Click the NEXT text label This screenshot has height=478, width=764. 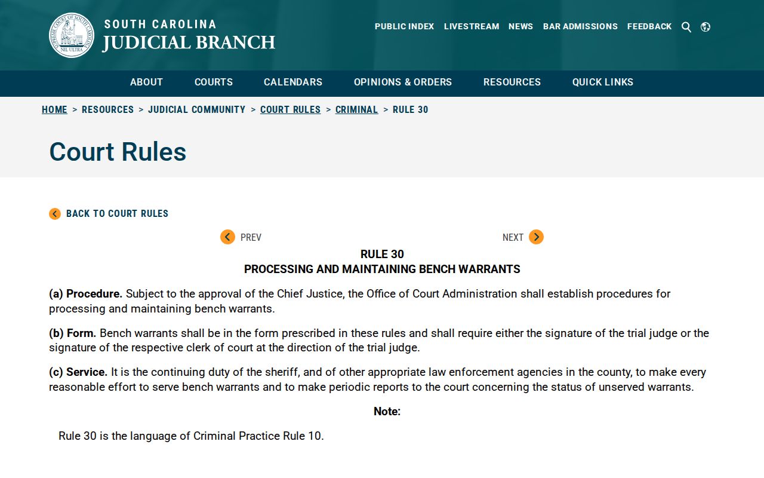[x=513, y=238]
